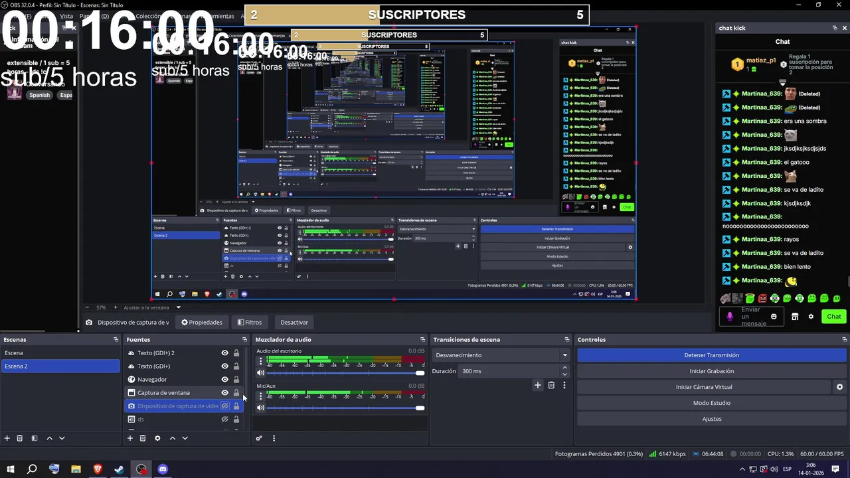Zoom out the preview with minus icon
The image size is (850, 478).
[x=87, y=307]
